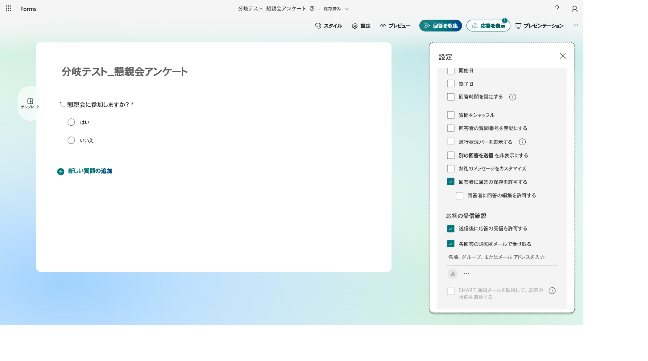648x361 pixels.
Task: Open the テンプレート template panel
Action: (x=30, y=104)
